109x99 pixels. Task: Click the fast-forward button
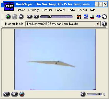point(36,17)
